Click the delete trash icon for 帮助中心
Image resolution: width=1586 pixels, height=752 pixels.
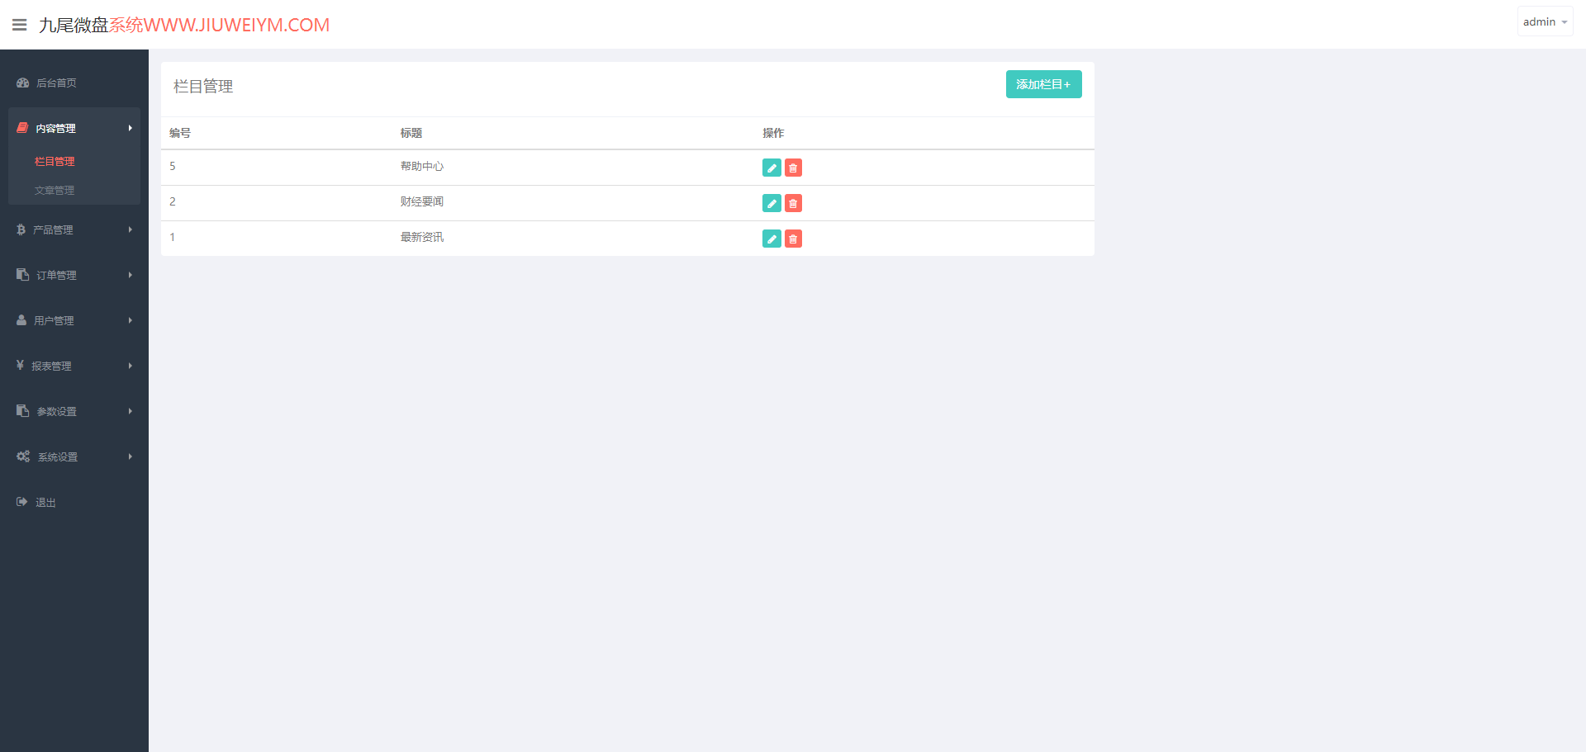[793, 168]
